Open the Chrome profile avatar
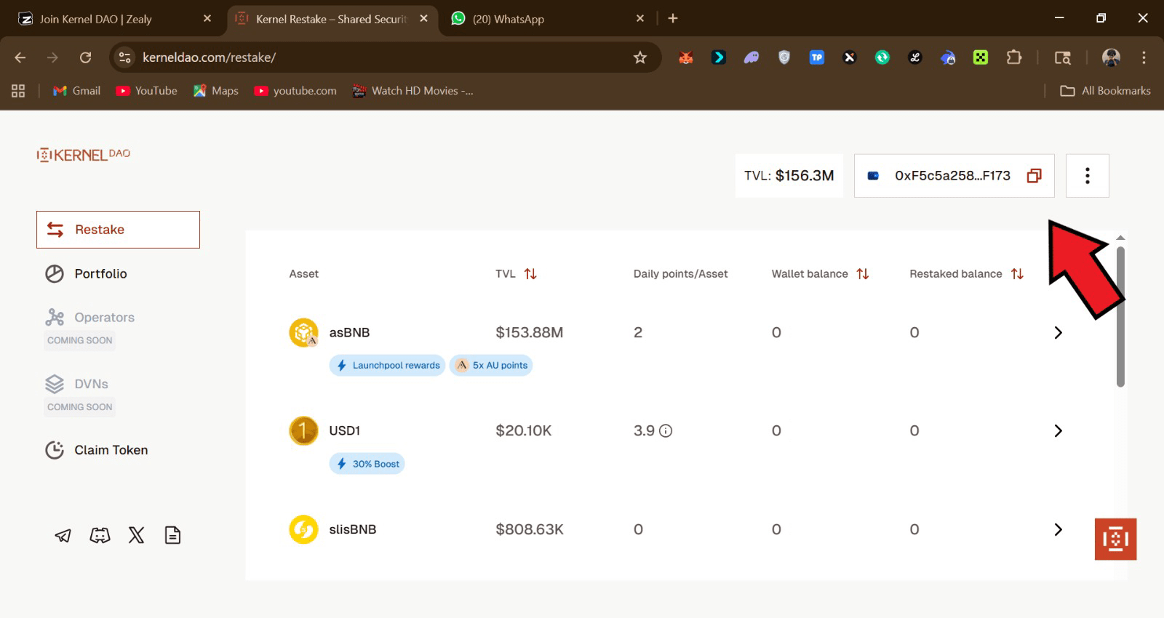The height and width of the screenshot is (618, 1164). click(1111, 57)
